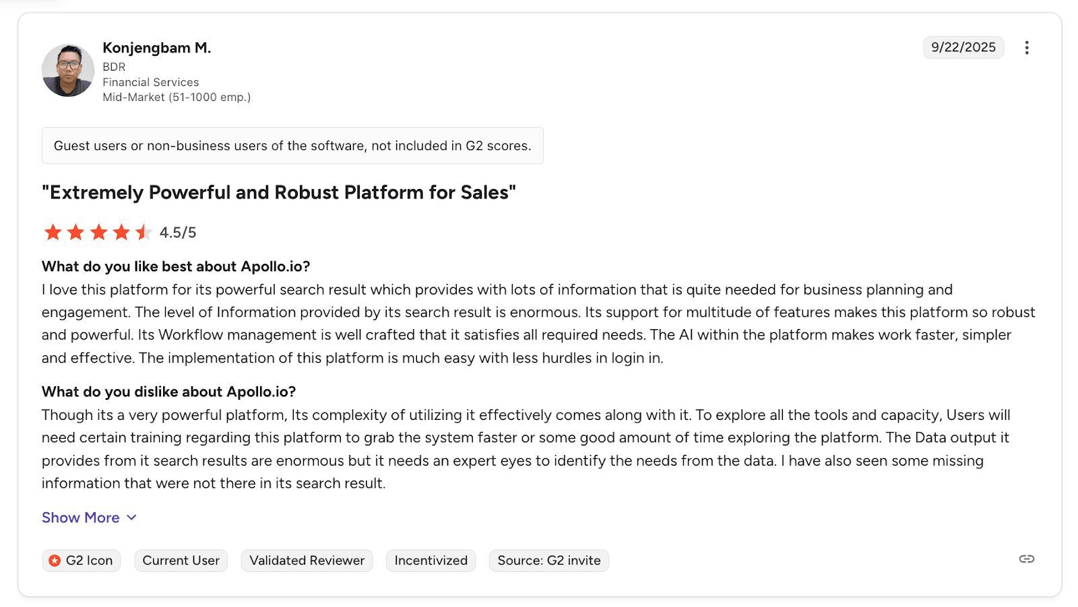Click the 9/22/2025 date badge
The height and width of the screenshot is (607, 1078).
pos(963,47)
